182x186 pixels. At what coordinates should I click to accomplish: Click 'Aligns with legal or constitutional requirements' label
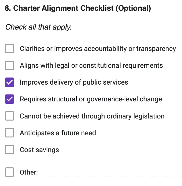[91, 65]
